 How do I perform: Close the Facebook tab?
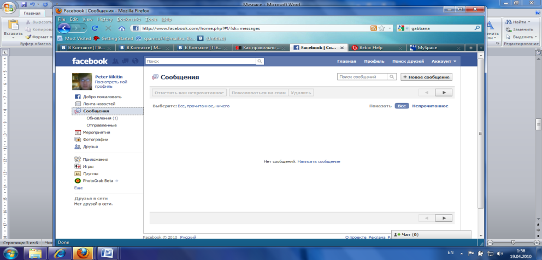point(342,48)
